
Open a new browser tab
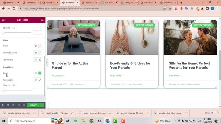181,3
